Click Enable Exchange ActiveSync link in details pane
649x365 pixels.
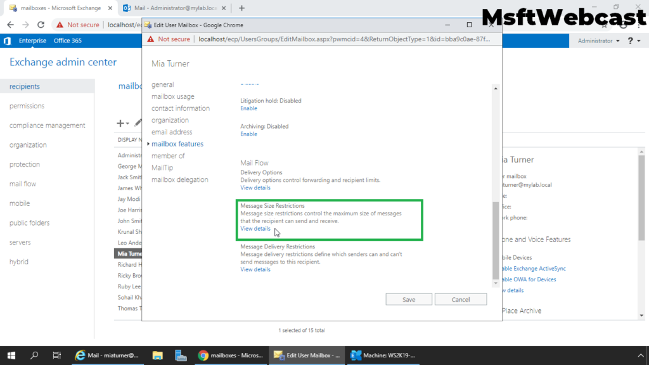pyautogui.click(x=534, y=269)
